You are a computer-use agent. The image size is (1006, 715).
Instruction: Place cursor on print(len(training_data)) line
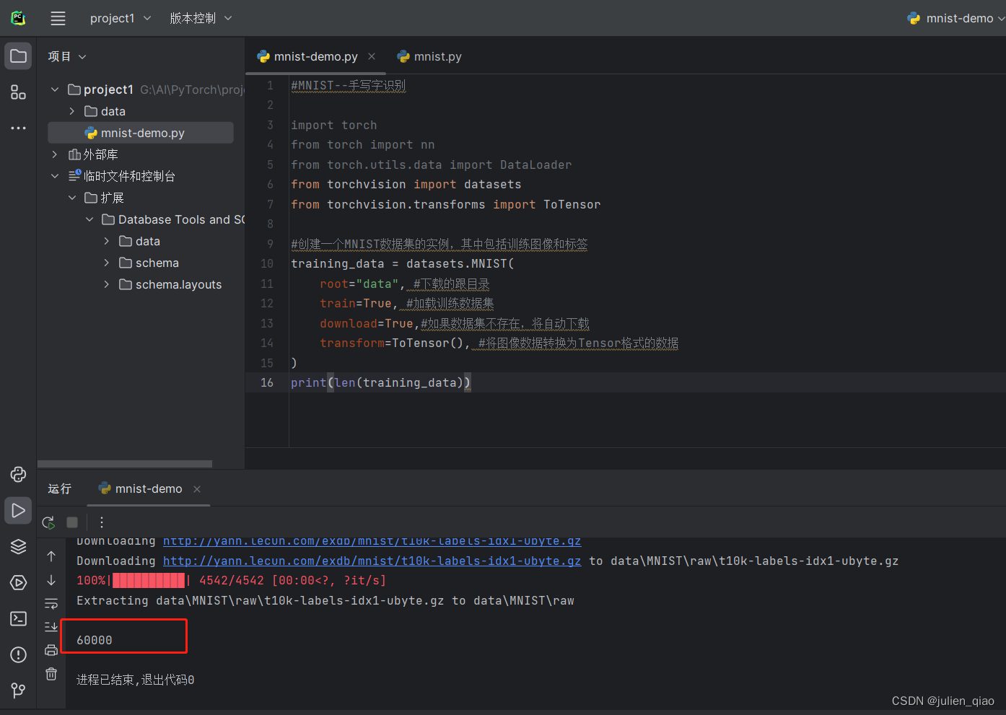[380, 382]
